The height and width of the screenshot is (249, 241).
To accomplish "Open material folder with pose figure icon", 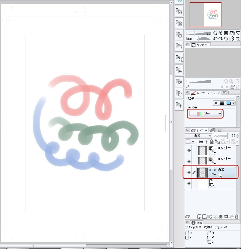I will pyautogui.click(x=179, y=105).
